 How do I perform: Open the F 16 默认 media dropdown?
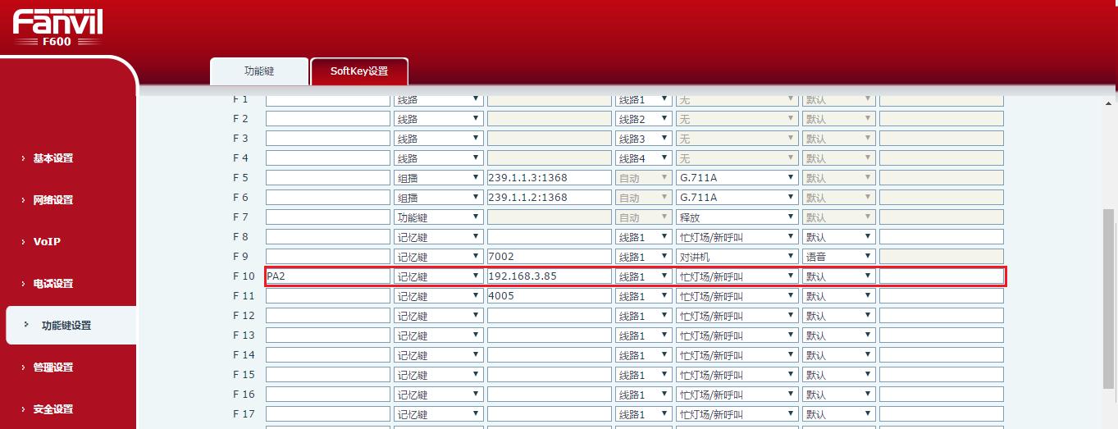pyautogui.click(x=838, y=395)
